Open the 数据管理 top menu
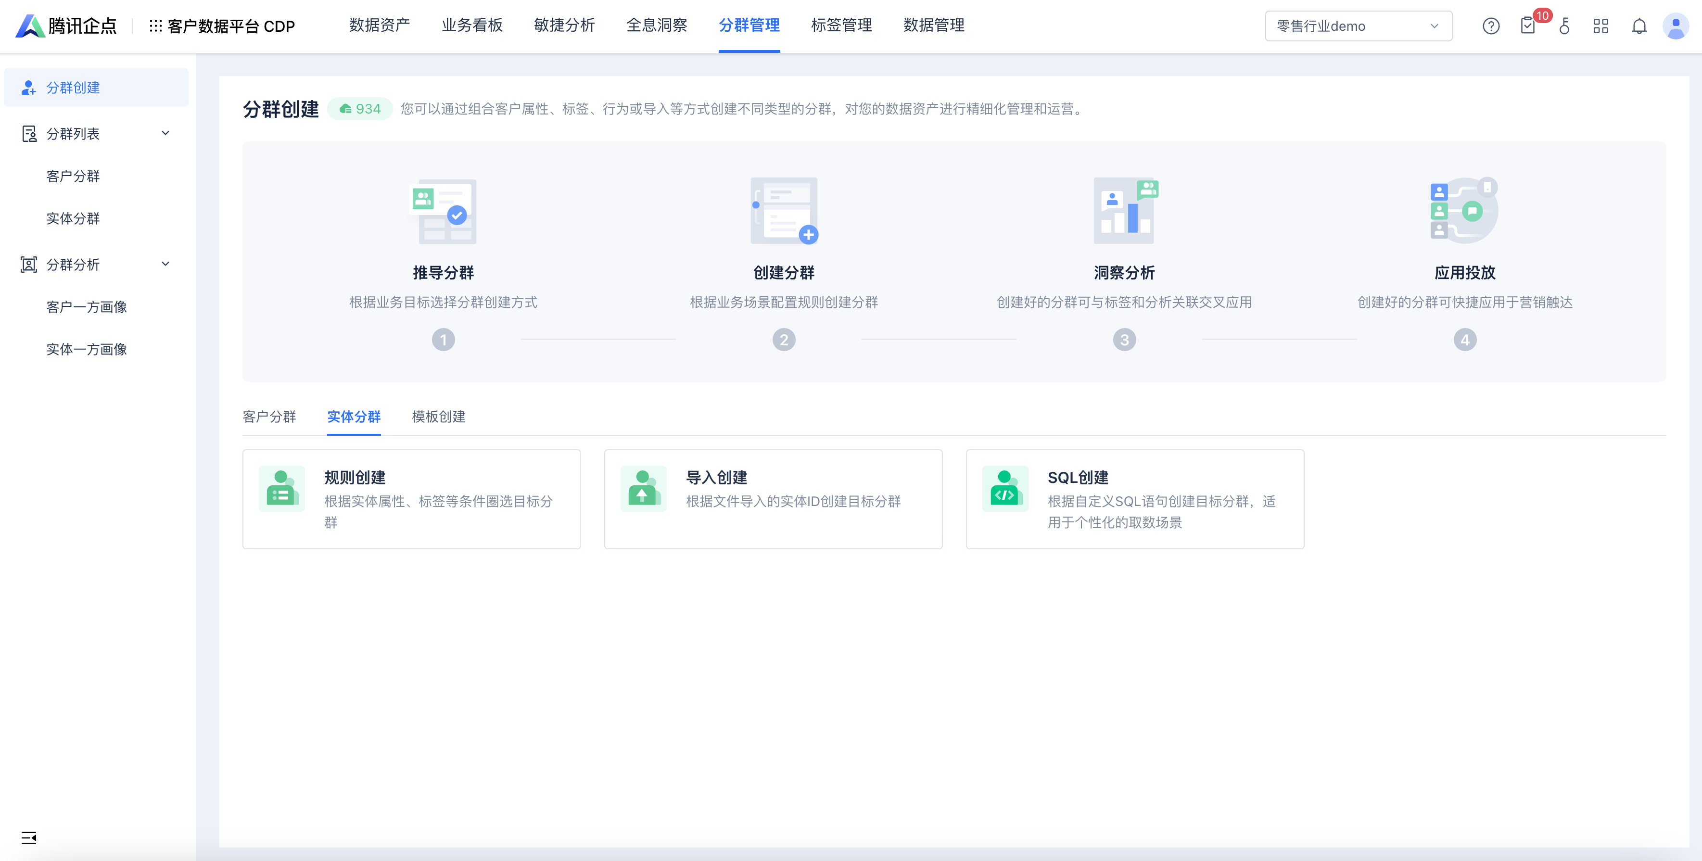Screen dimensions: 1702x861 pos(934,26)
